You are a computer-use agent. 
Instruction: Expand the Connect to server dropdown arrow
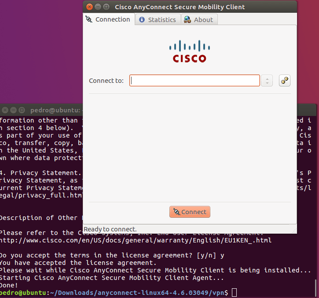pyautogui.click(x=267, y=81)
